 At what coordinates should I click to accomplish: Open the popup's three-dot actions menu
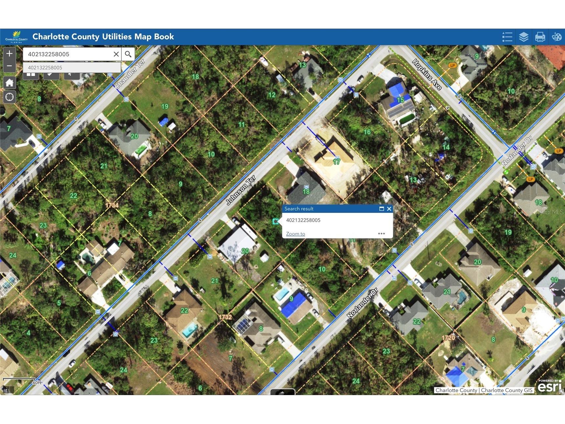click(x=381, y=234)
